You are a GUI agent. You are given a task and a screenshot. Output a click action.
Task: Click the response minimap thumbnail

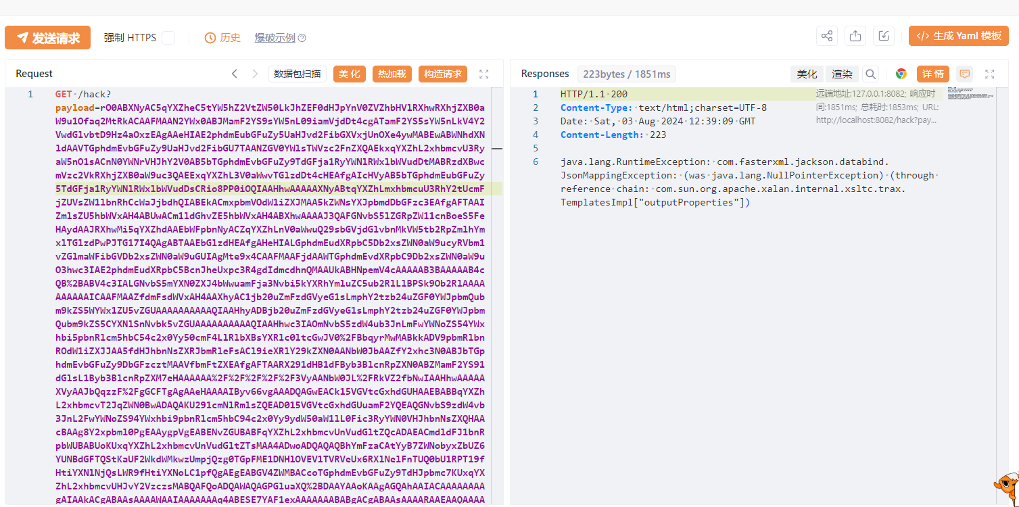point(971,94)
